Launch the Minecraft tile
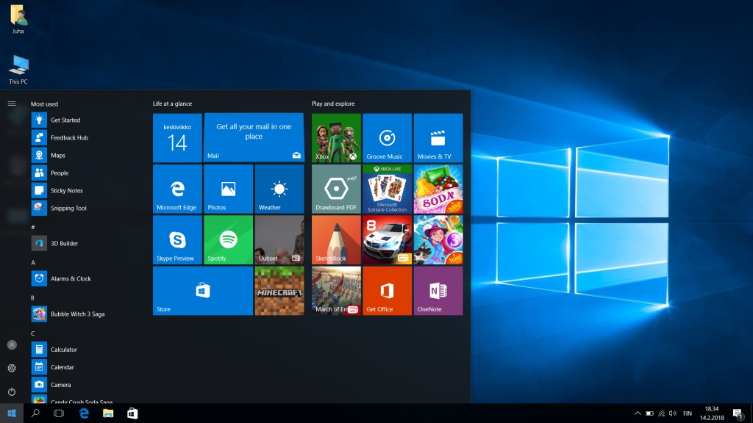Viewport: 753px width, 423px height. coord(279,291)
